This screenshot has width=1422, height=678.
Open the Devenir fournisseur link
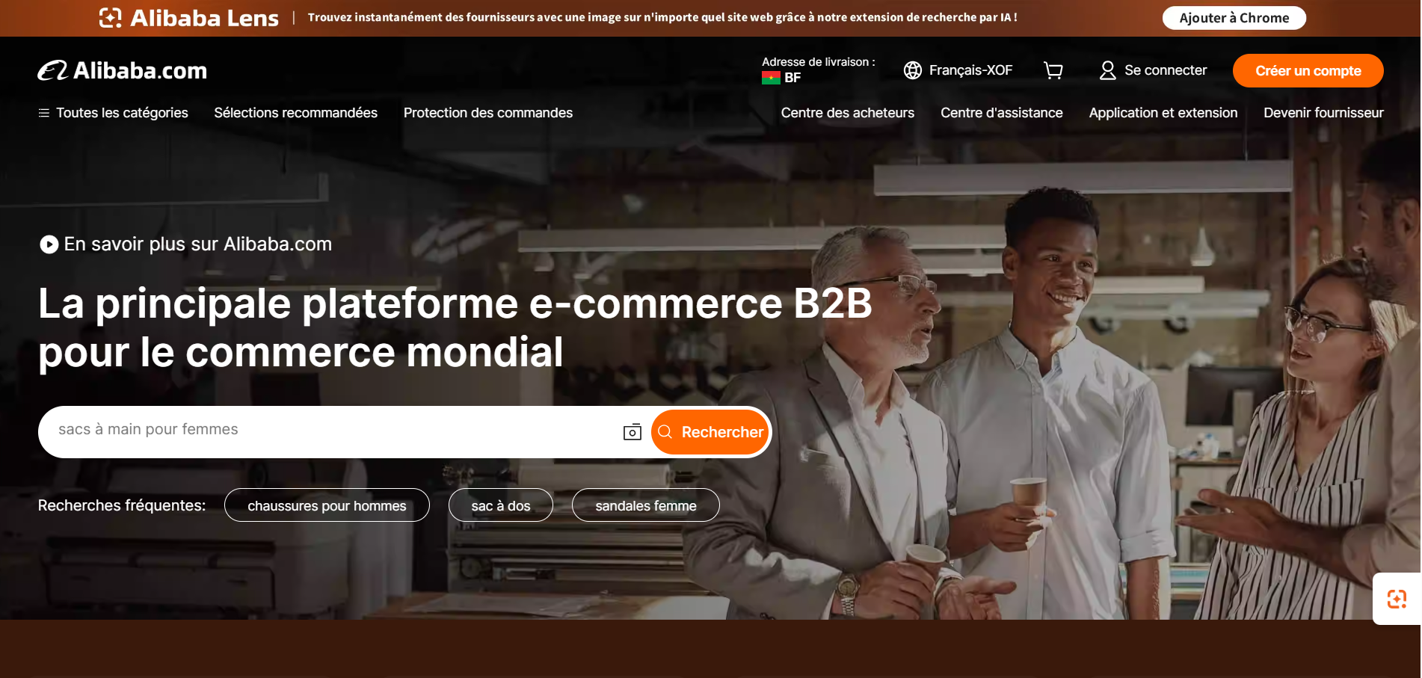[x=1323, y=113]
